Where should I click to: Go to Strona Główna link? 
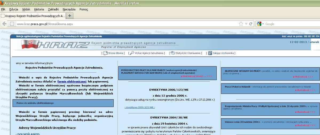[x=116, y=53]
